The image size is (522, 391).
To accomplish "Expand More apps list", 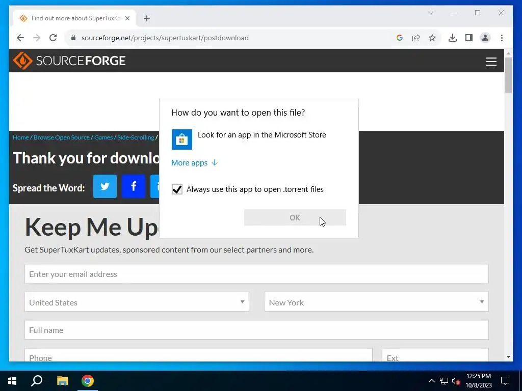I will click(194, 162).
